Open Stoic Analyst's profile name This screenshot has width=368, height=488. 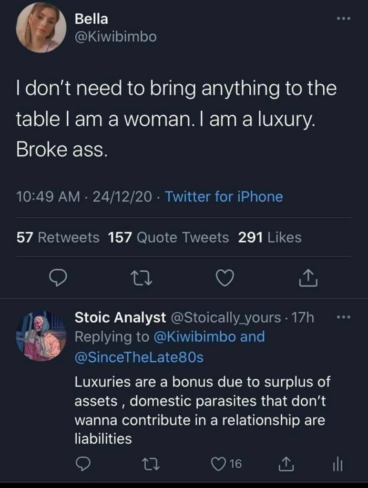pos(121,317)
